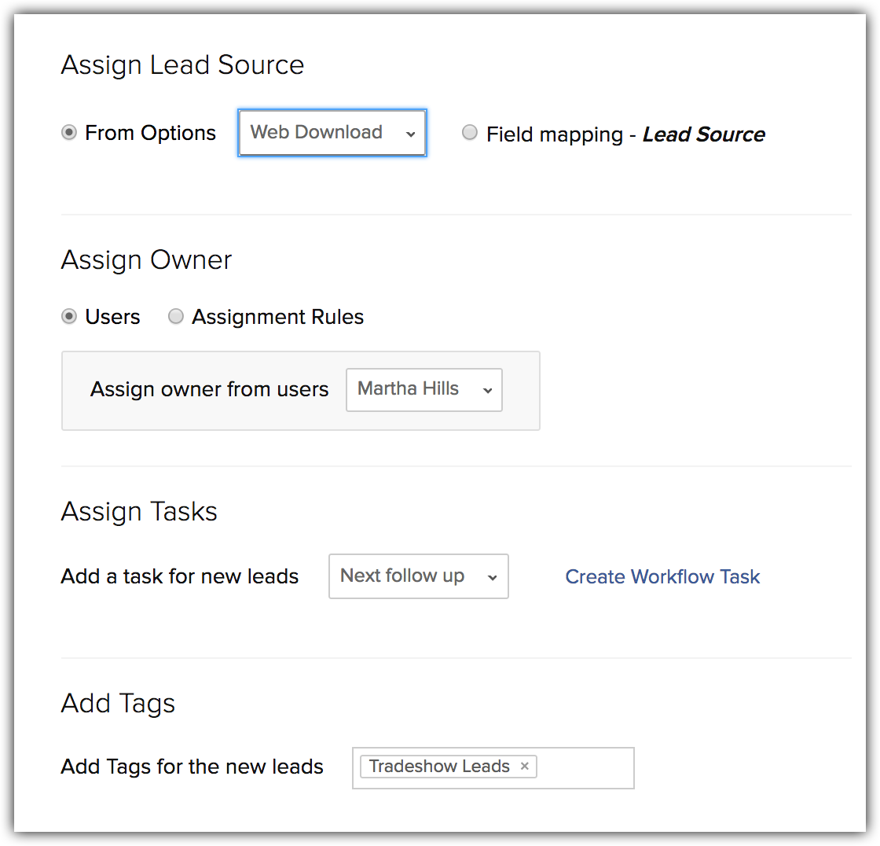Expand the Next follow up task dropdown

click(x=418, y=576)
